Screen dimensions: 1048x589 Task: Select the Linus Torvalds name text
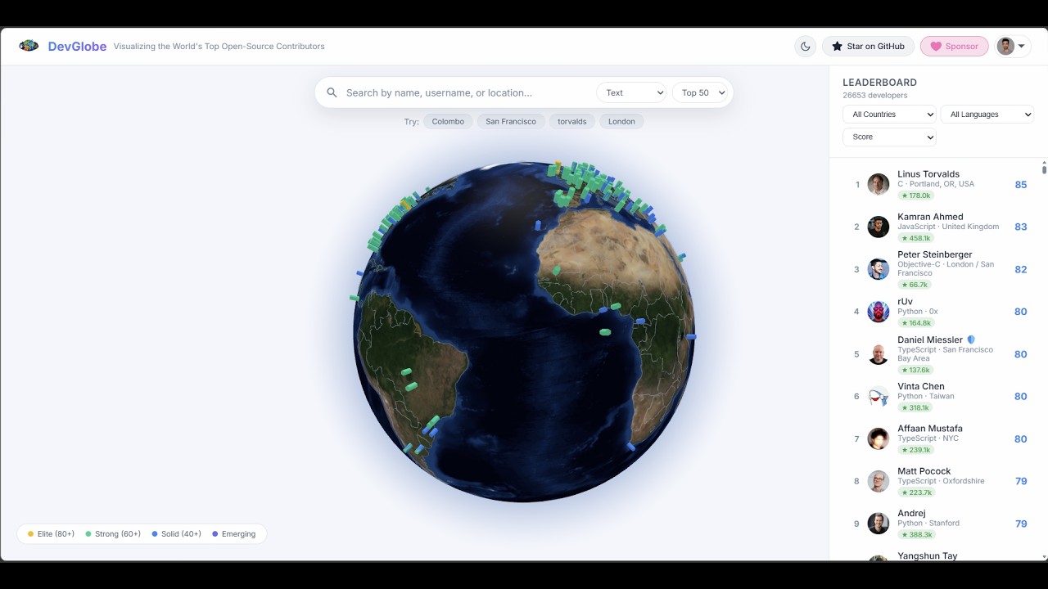(928, 174)
